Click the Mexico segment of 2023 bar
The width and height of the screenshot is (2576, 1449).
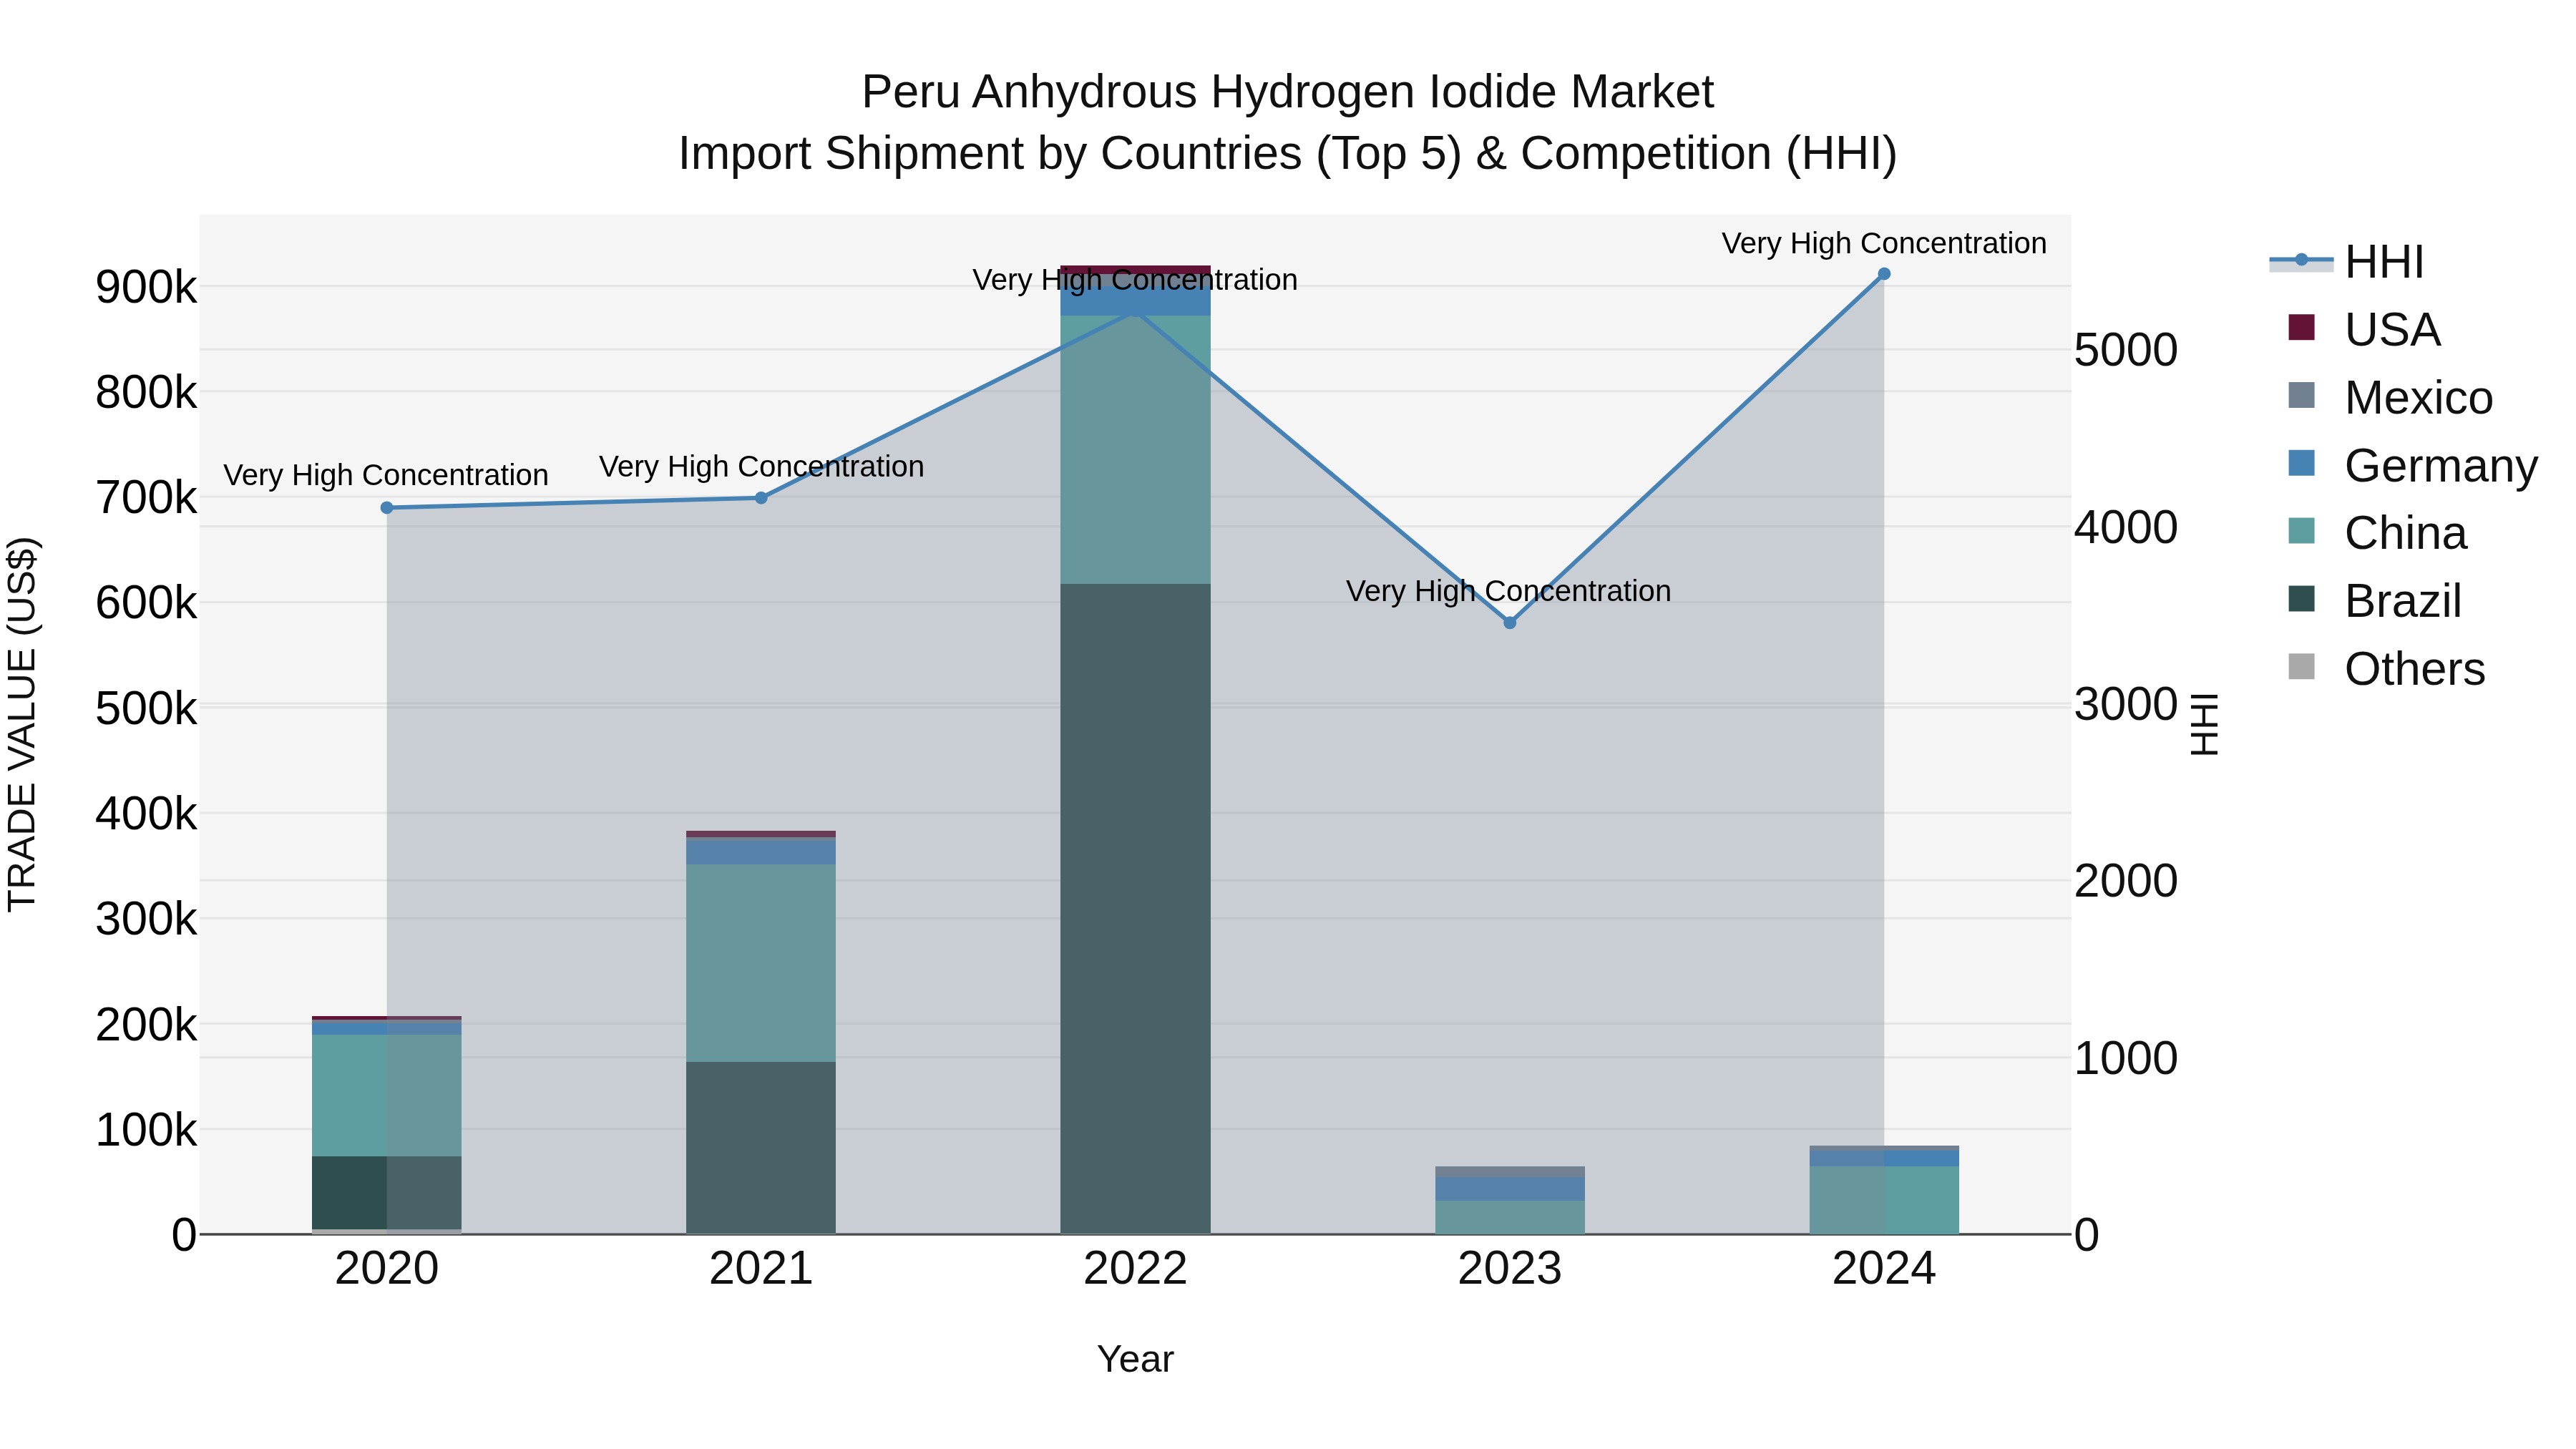click(x=1510, y=1172)
